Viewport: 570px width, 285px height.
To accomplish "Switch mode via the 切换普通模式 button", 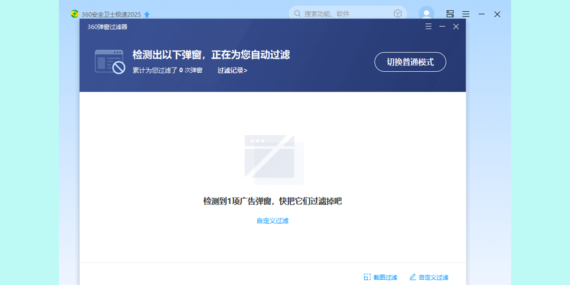I will [x=410, y=62].
